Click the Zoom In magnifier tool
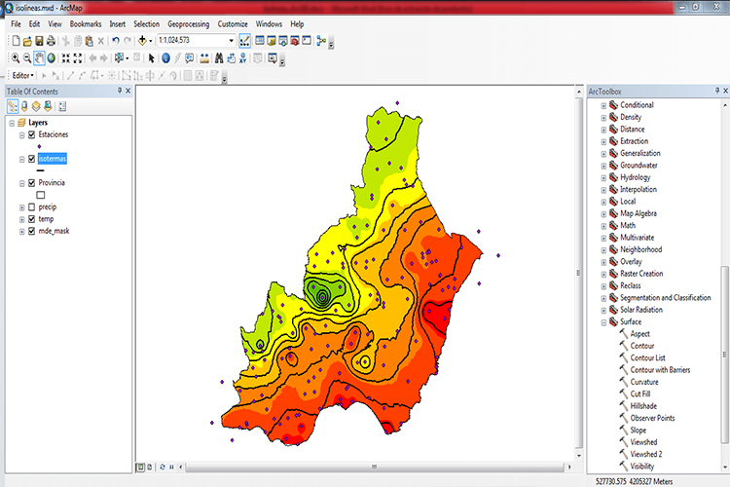This screenshot has height=487, width=730. pos(15,58)
